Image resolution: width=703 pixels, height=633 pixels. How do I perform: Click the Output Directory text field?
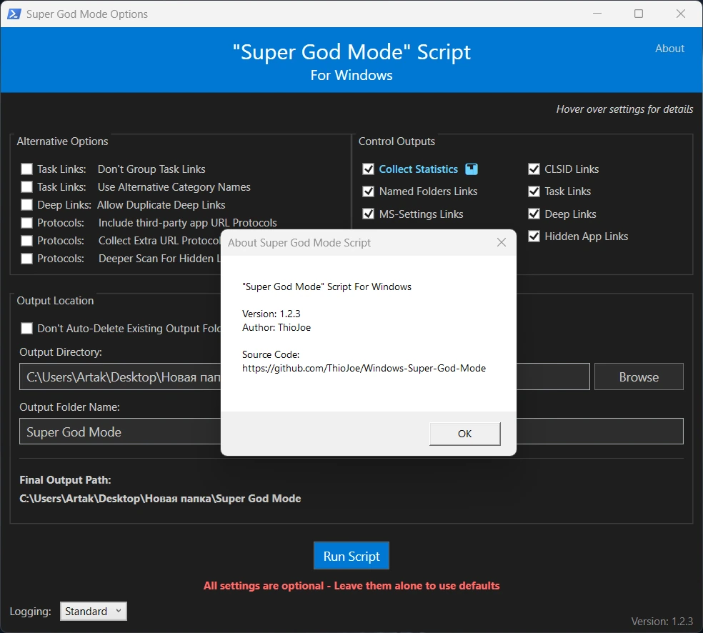pos(304,377)
